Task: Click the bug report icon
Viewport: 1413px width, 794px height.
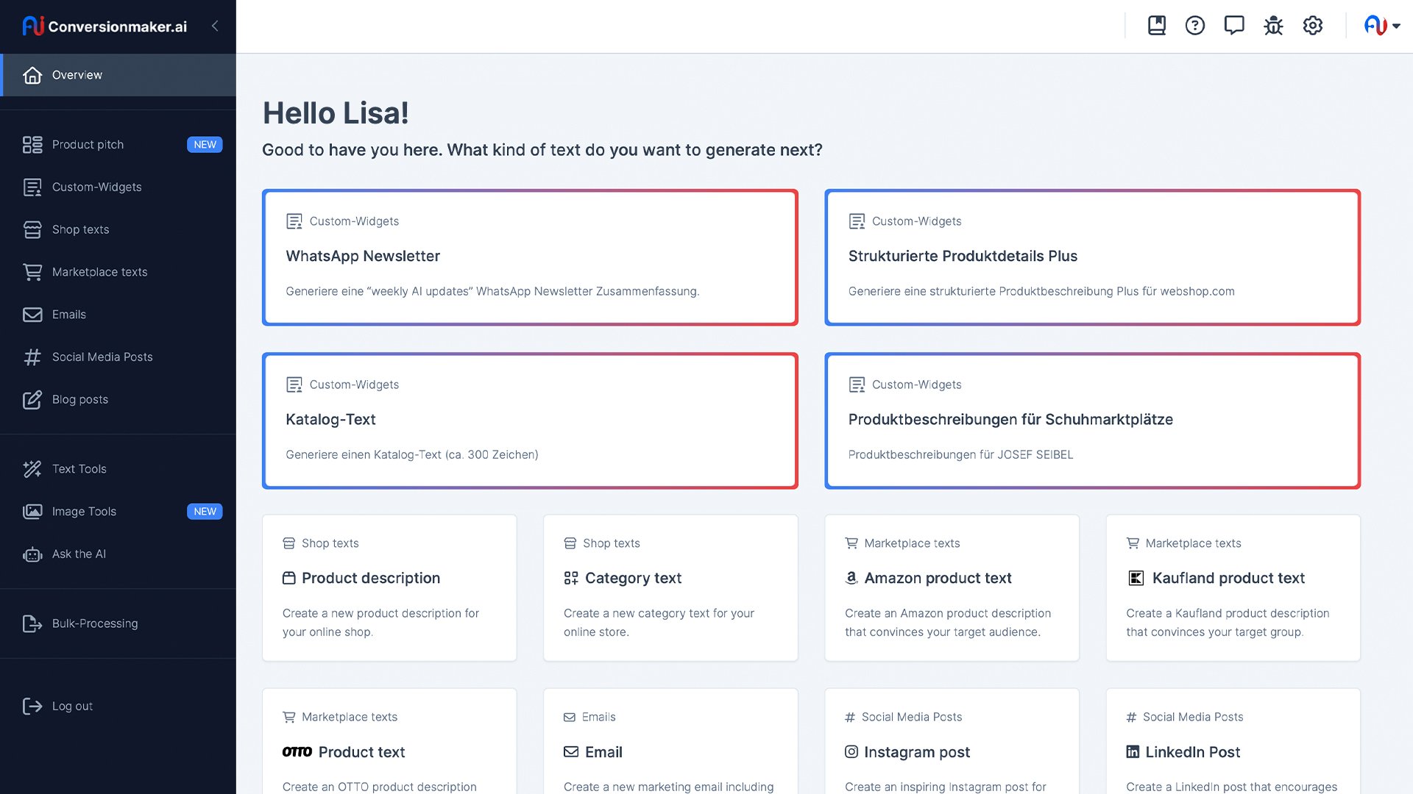Action: coord(1273,26)
